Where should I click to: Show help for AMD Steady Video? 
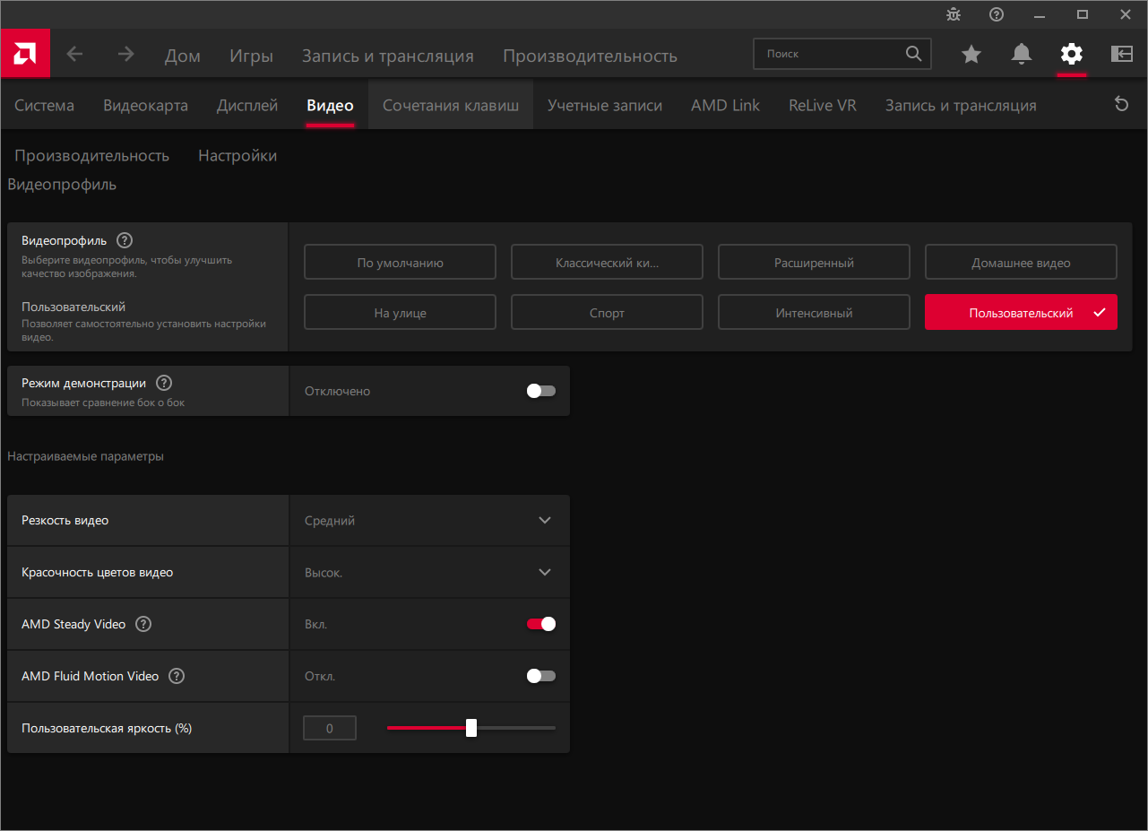[143, 624]
